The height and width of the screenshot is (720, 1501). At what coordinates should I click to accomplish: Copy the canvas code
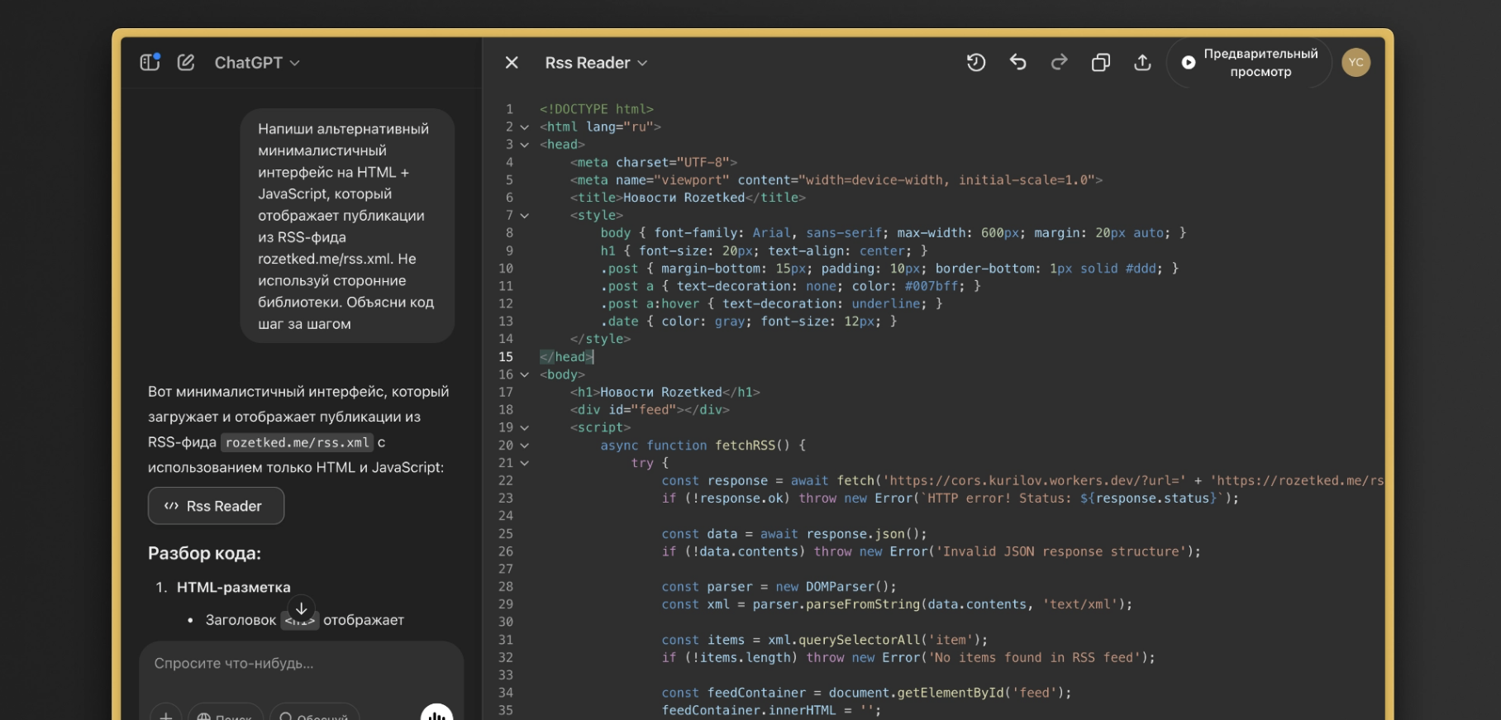pos(1101,63)
